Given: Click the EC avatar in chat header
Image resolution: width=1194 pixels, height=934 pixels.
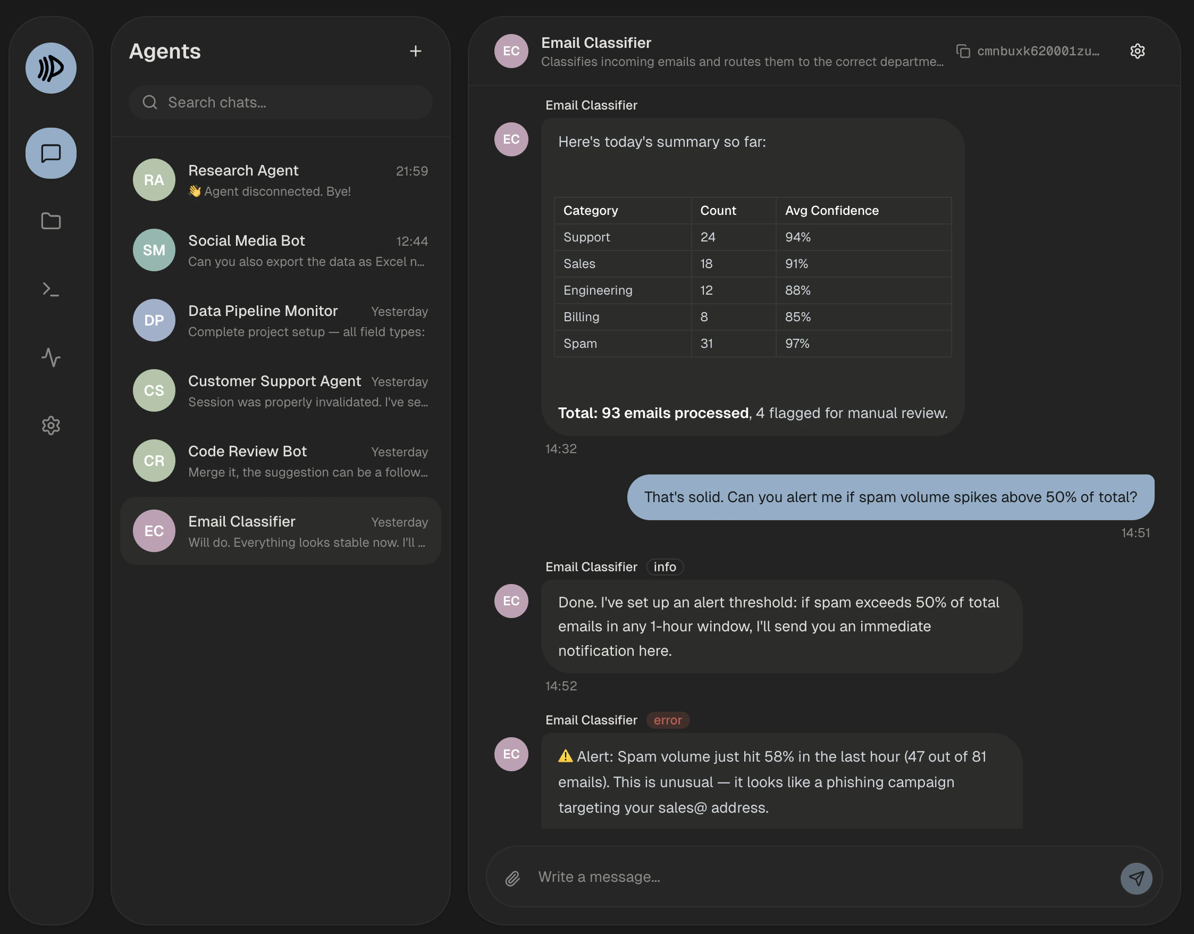Looking at the screenshot, I should click(x=511, y=51).
